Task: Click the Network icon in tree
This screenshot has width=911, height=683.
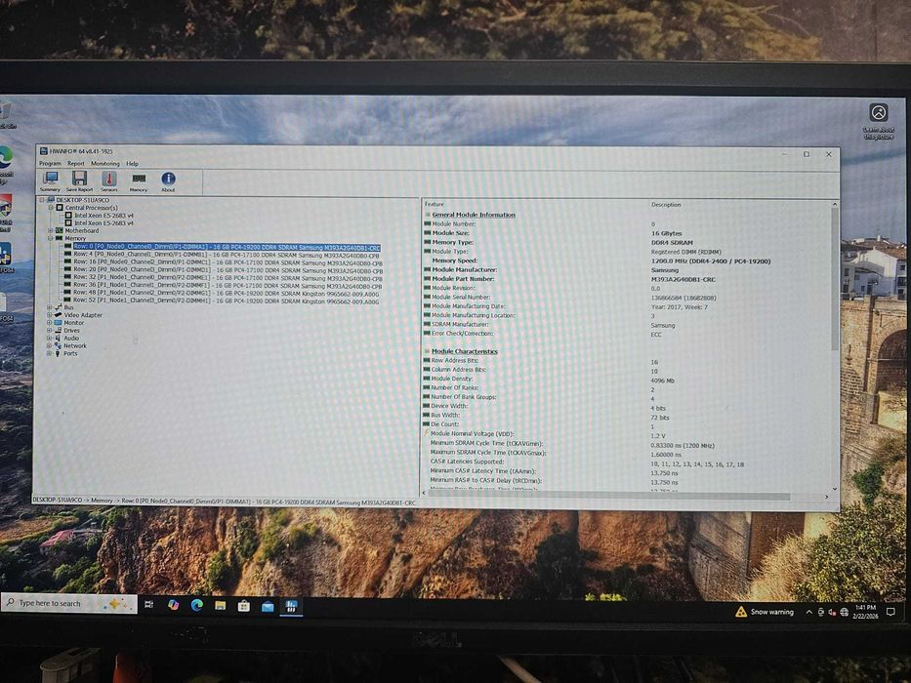Action: pyautogui.click(x=59, y=345)
